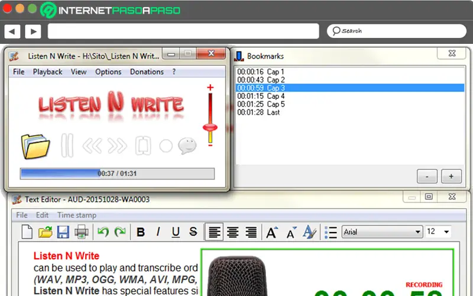
Task: Rewind audio with double left arrows
Action: click(92, 146)
